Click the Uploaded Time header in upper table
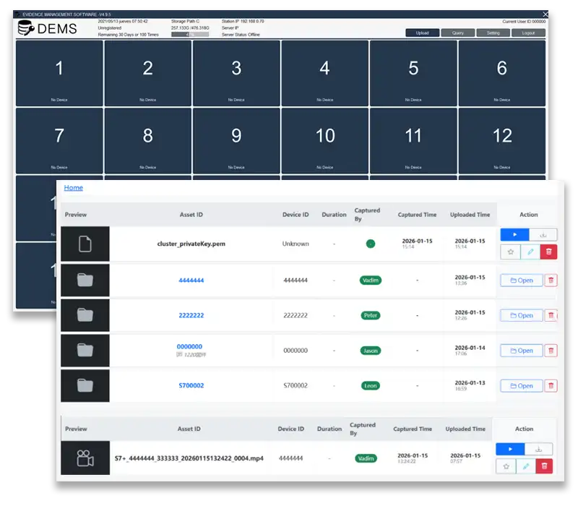578x506 pixels. pos(470,215)
